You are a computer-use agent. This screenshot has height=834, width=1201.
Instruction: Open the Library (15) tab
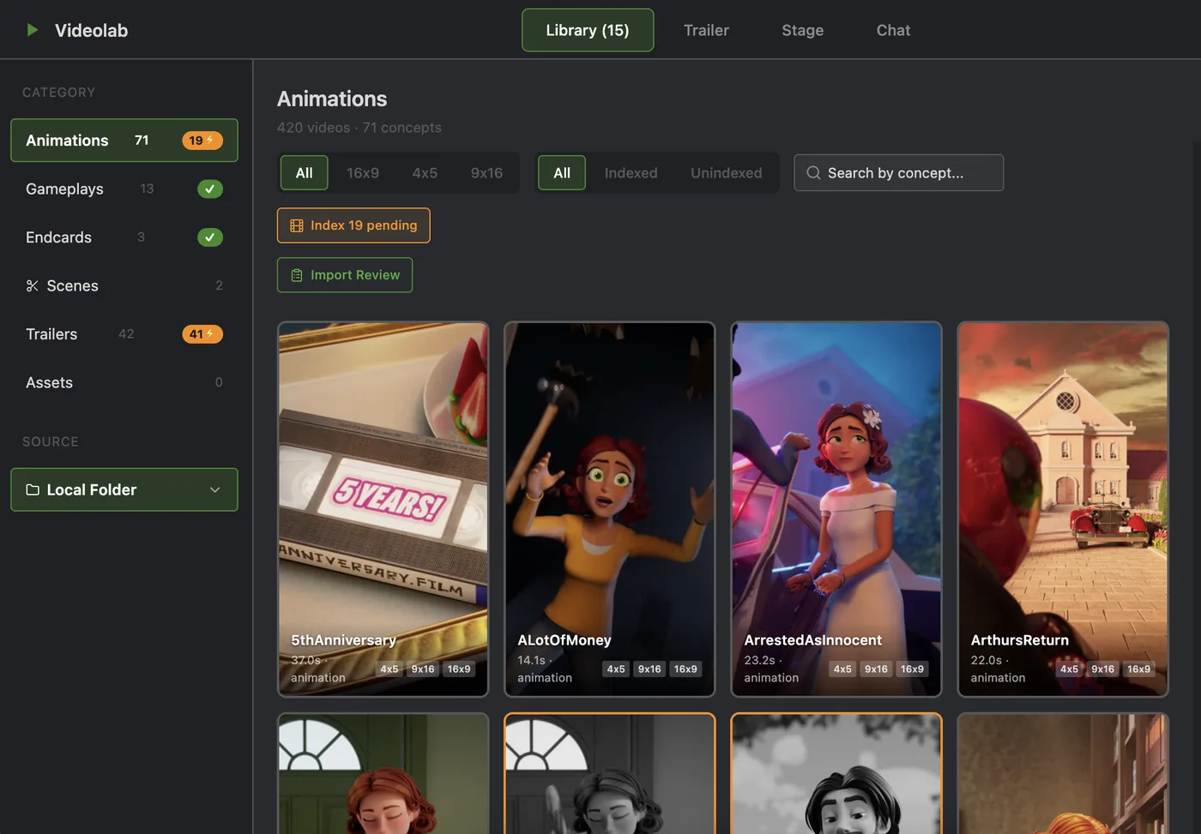588,30
